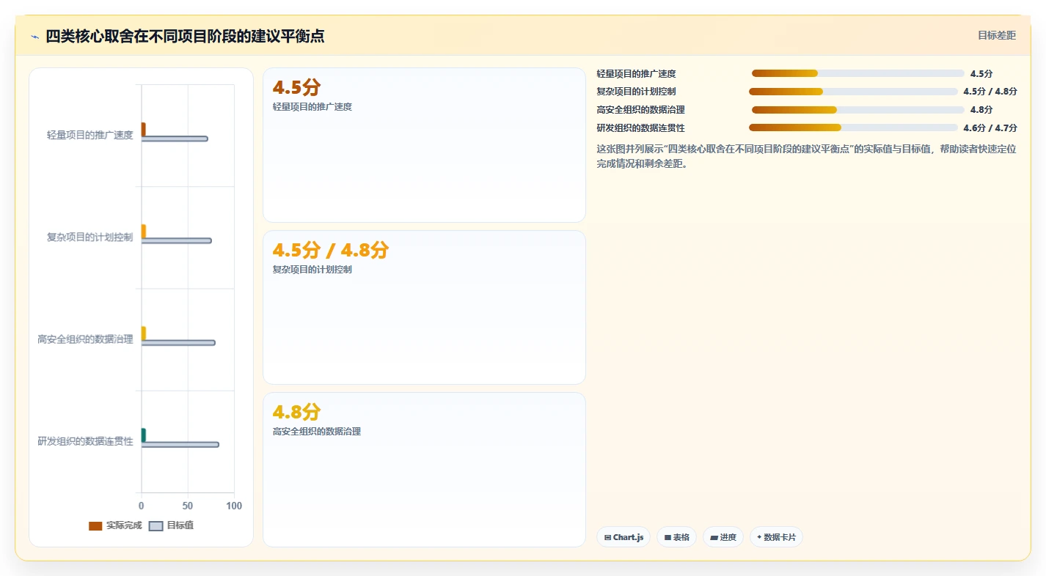Click the 高安全组织的数据治理 caption in the data card

click(x=317, y=432)
